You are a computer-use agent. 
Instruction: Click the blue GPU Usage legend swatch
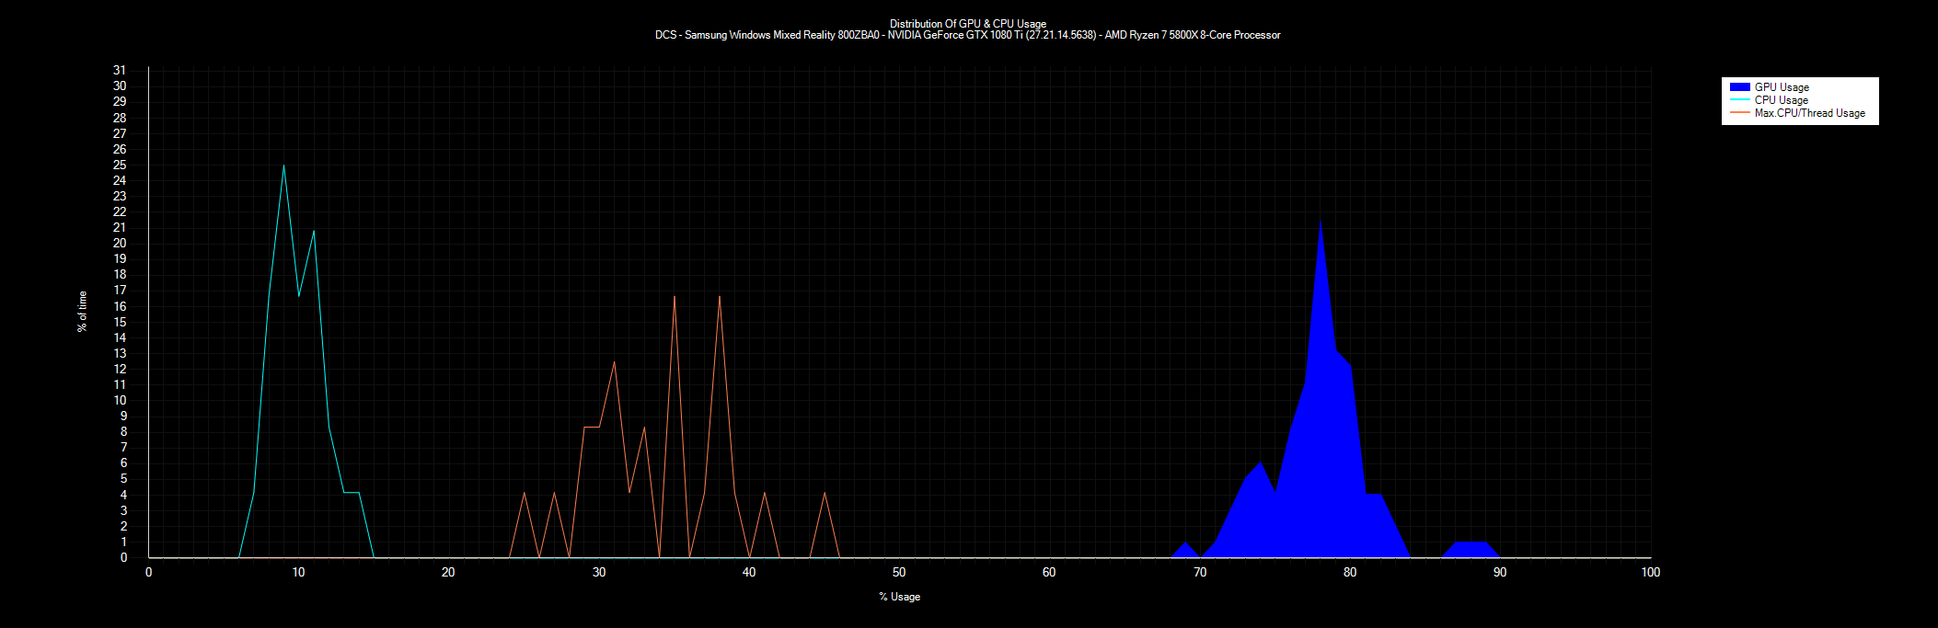1739,87
